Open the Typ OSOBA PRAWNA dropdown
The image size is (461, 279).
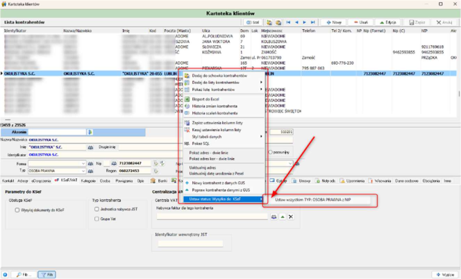click(x=57, y=171)
